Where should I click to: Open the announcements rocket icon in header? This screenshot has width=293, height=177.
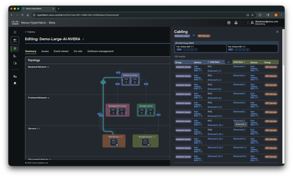click(x=236, y=23)
